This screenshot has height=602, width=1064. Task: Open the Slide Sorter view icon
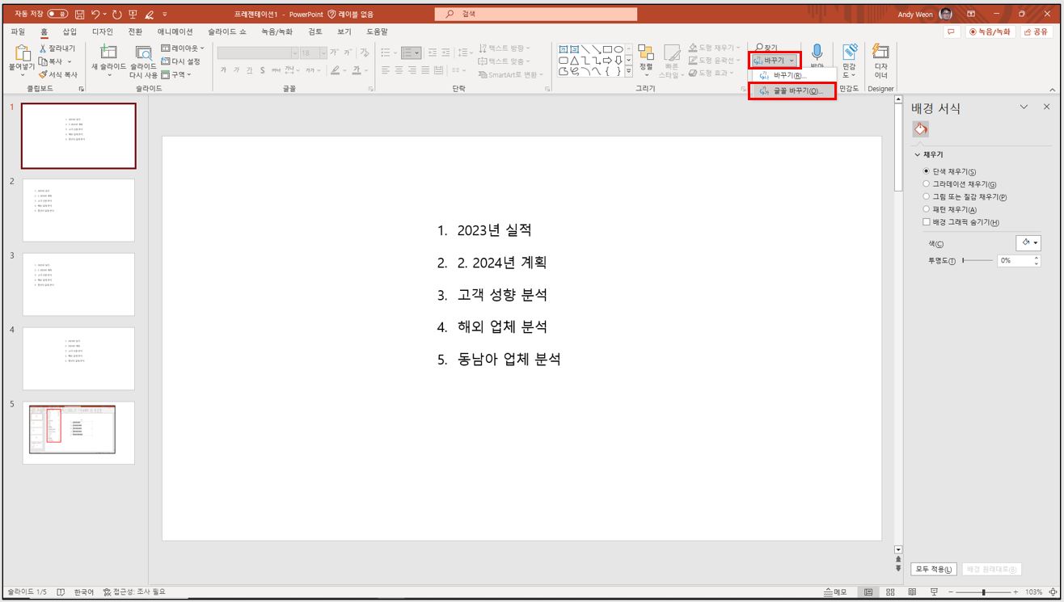click(x=891, y=591)
